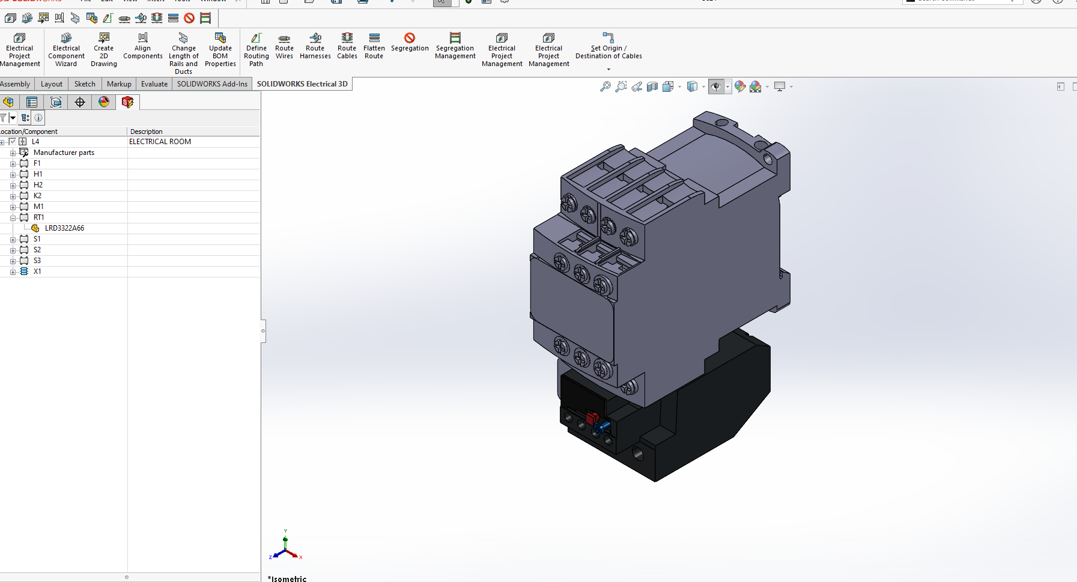Collapse the RT1 tree node
The width and height of the screenshot is (1077, 582).
pyautogui.click(x=13, y=217)
